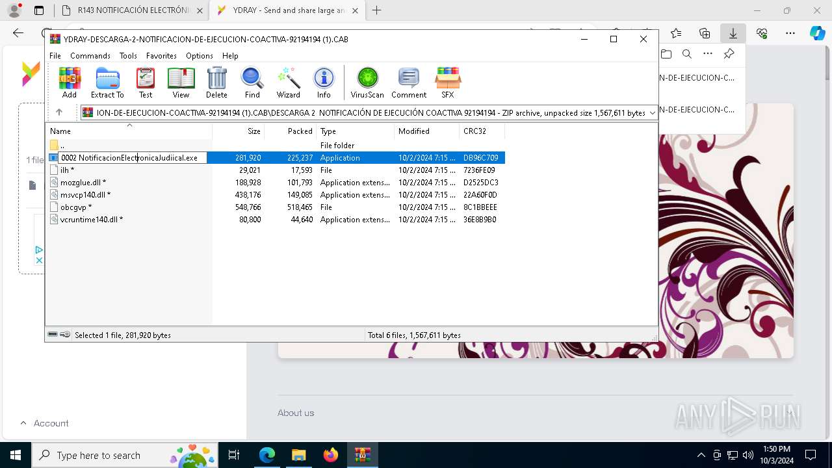Open the Wizard tool
This screenshot has height=468, width=832.
pyautogui.click(x=288, y=83)
